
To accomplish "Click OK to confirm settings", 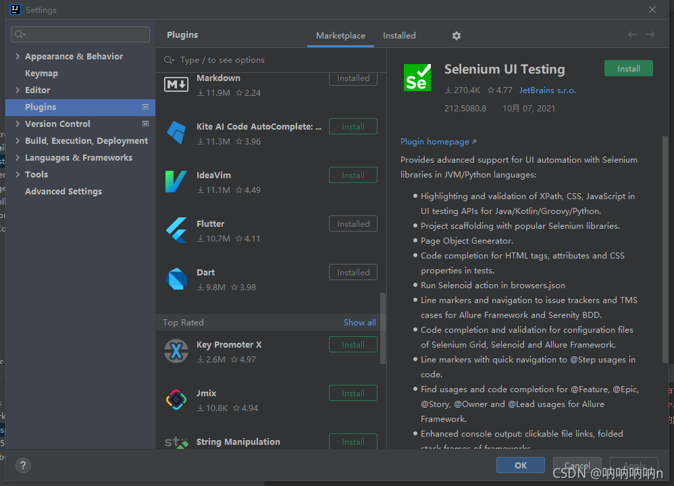I will tap(521, 465).
